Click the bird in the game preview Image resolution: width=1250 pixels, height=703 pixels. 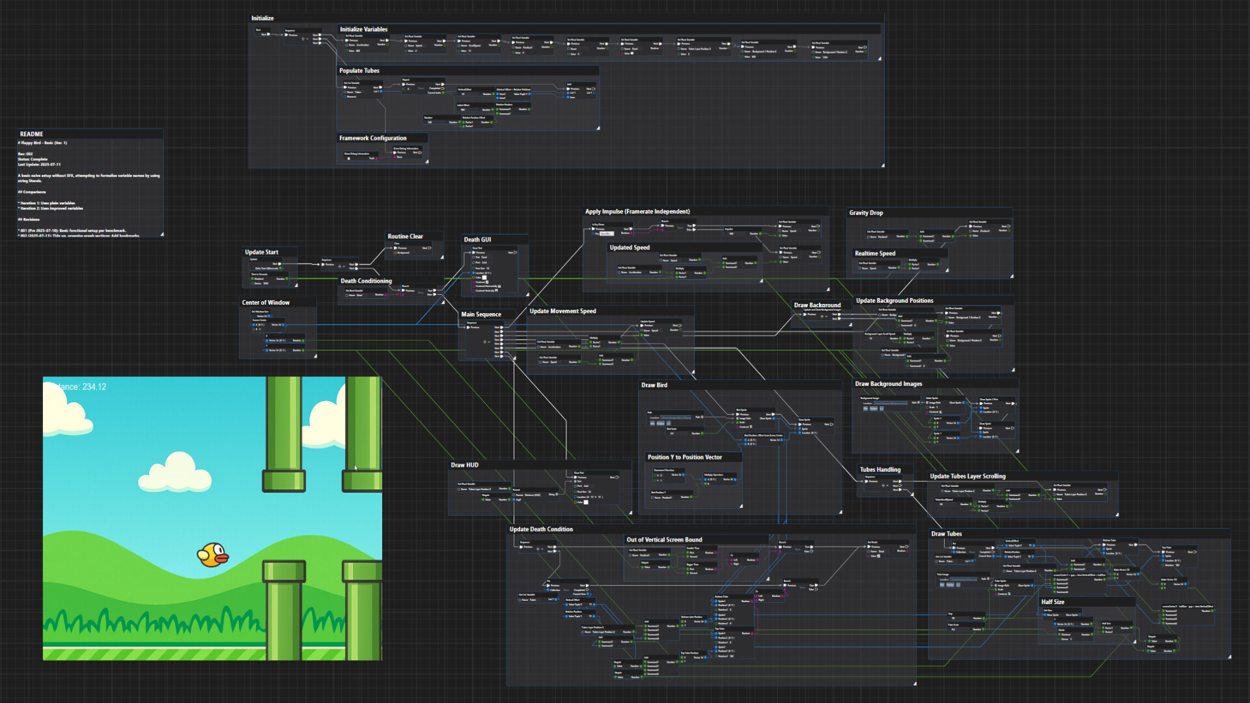pos(213,555)
